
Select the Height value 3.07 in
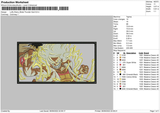coord(156,6)
